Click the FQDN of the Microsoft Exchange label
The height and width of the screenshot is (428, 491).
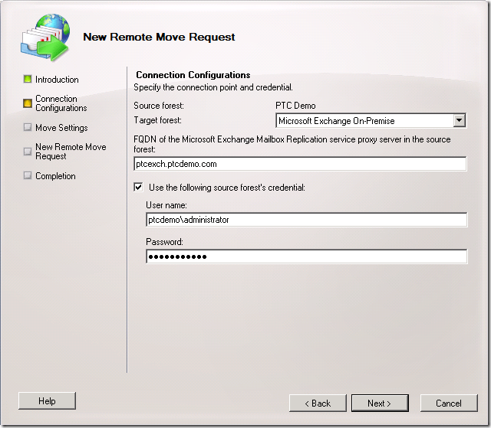[292, 144]
